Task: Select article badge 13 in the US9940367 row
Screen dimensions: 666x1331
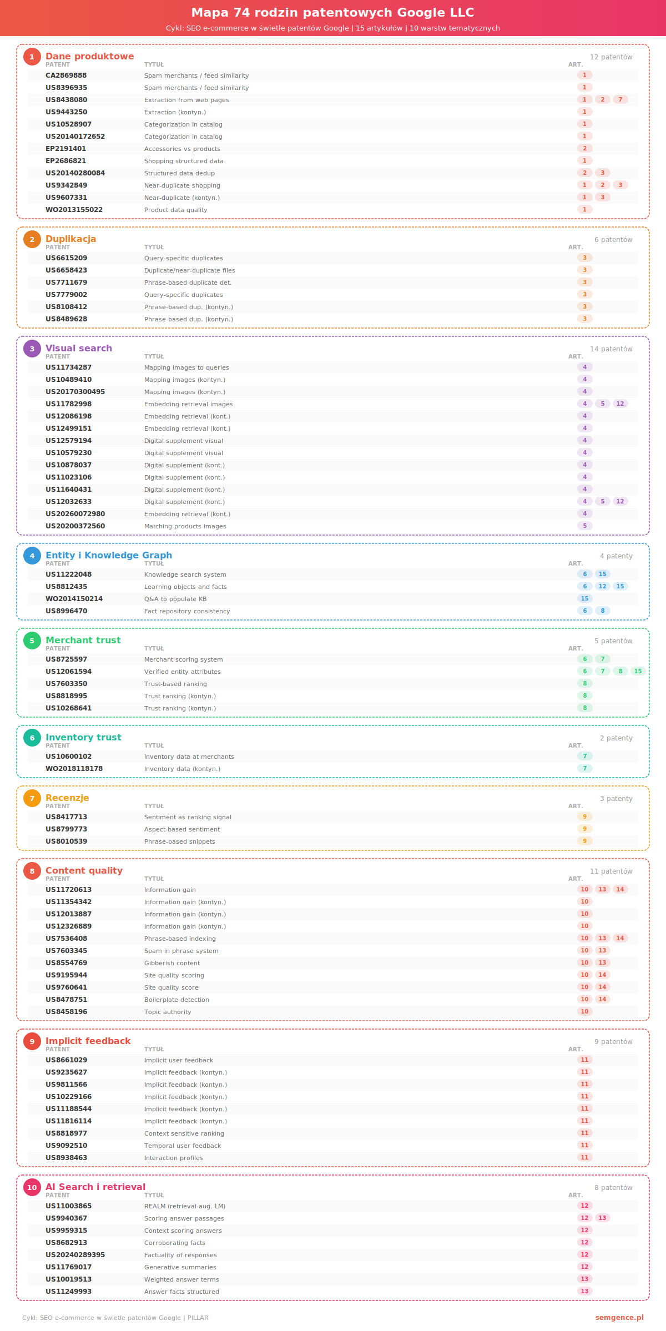Action: point(603,1218)
